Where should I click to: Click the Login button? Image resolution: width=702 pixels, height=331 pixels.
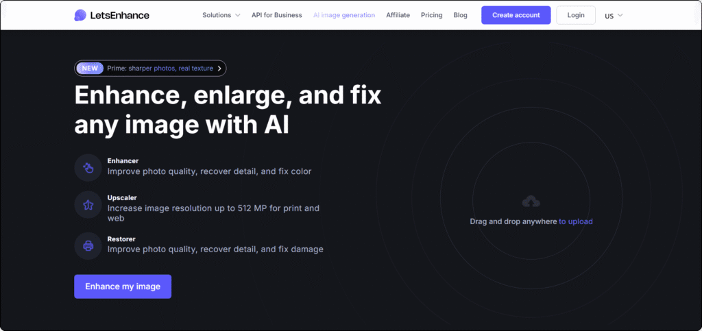(x=576, y=15)
